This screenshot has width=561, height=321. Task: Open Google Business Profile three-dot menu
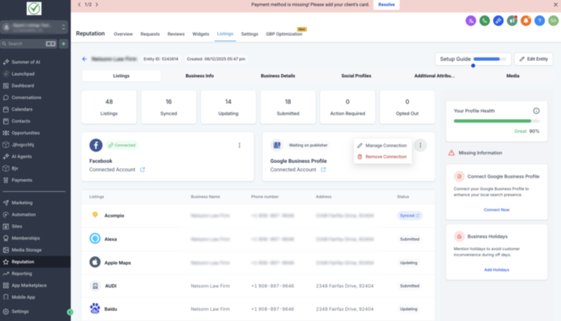420,145
